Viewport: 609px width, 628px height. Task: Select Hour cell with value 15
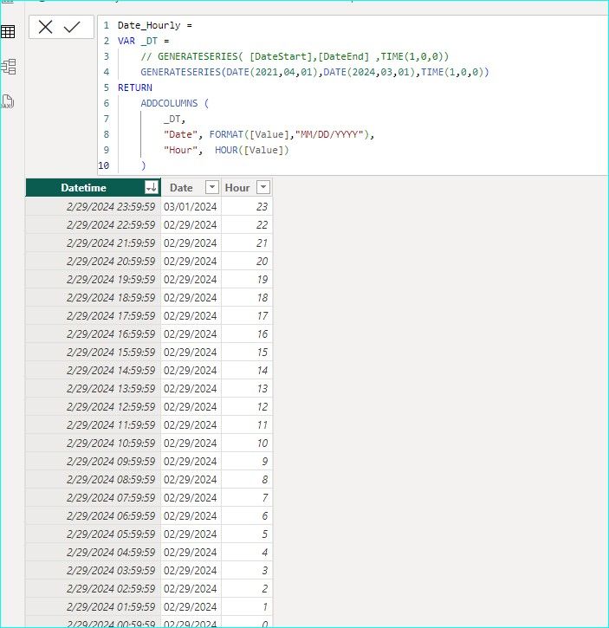(x=247, y=352)
